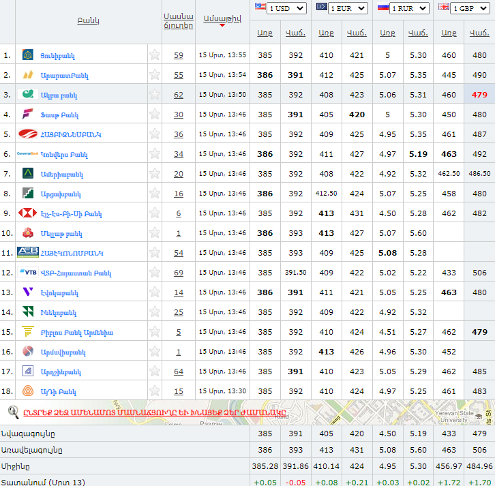Open the 1 RUR currency dropdown
This screenshot has height=486, width=495.
(410, 8)
